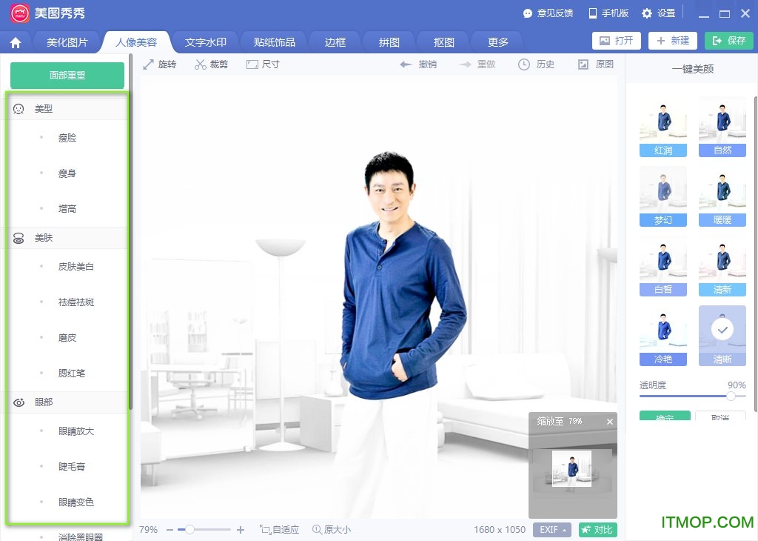Viewport: 758px width, 541px height.
Task: Click the navigator preview thumbnail
Action: coord(572,468)
